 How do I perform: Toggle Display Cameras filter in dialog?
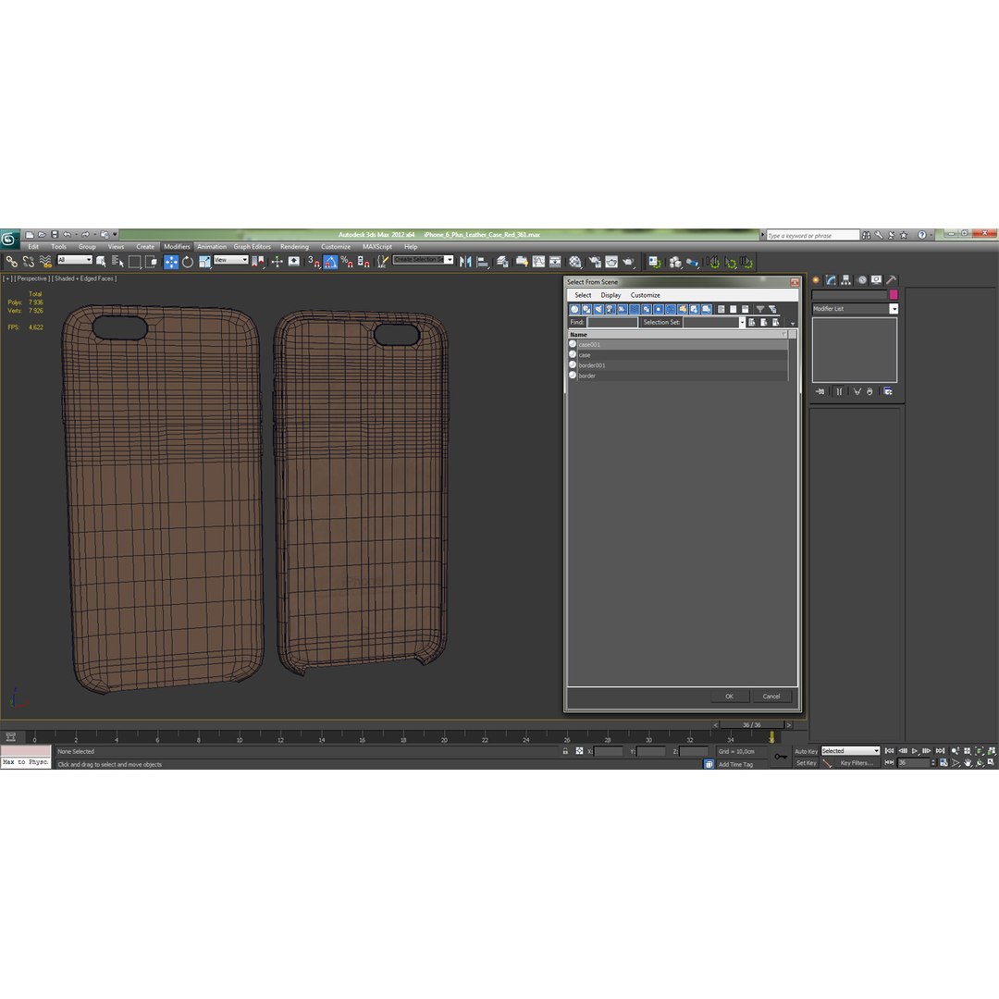pyautogui.click(x=610, y=309)
